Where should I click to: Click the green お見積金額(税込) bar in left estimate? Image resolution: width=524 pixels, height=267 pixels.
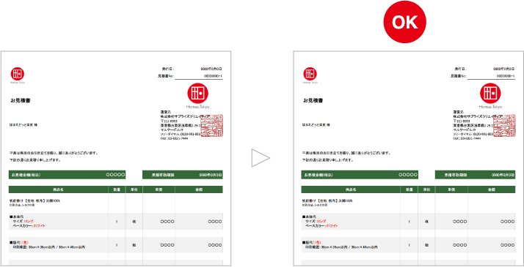pyautogui.click(x=68, y=175)
